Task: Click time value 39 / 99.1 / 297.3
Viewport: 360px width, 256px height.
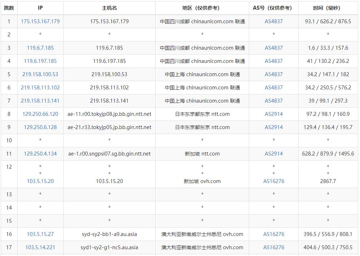Action: coord(328,100)
